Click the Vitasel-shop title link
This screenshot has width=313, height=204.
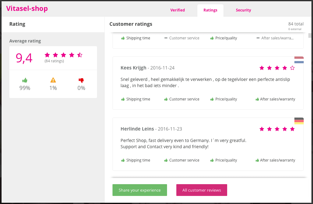[x=27, y=8]
